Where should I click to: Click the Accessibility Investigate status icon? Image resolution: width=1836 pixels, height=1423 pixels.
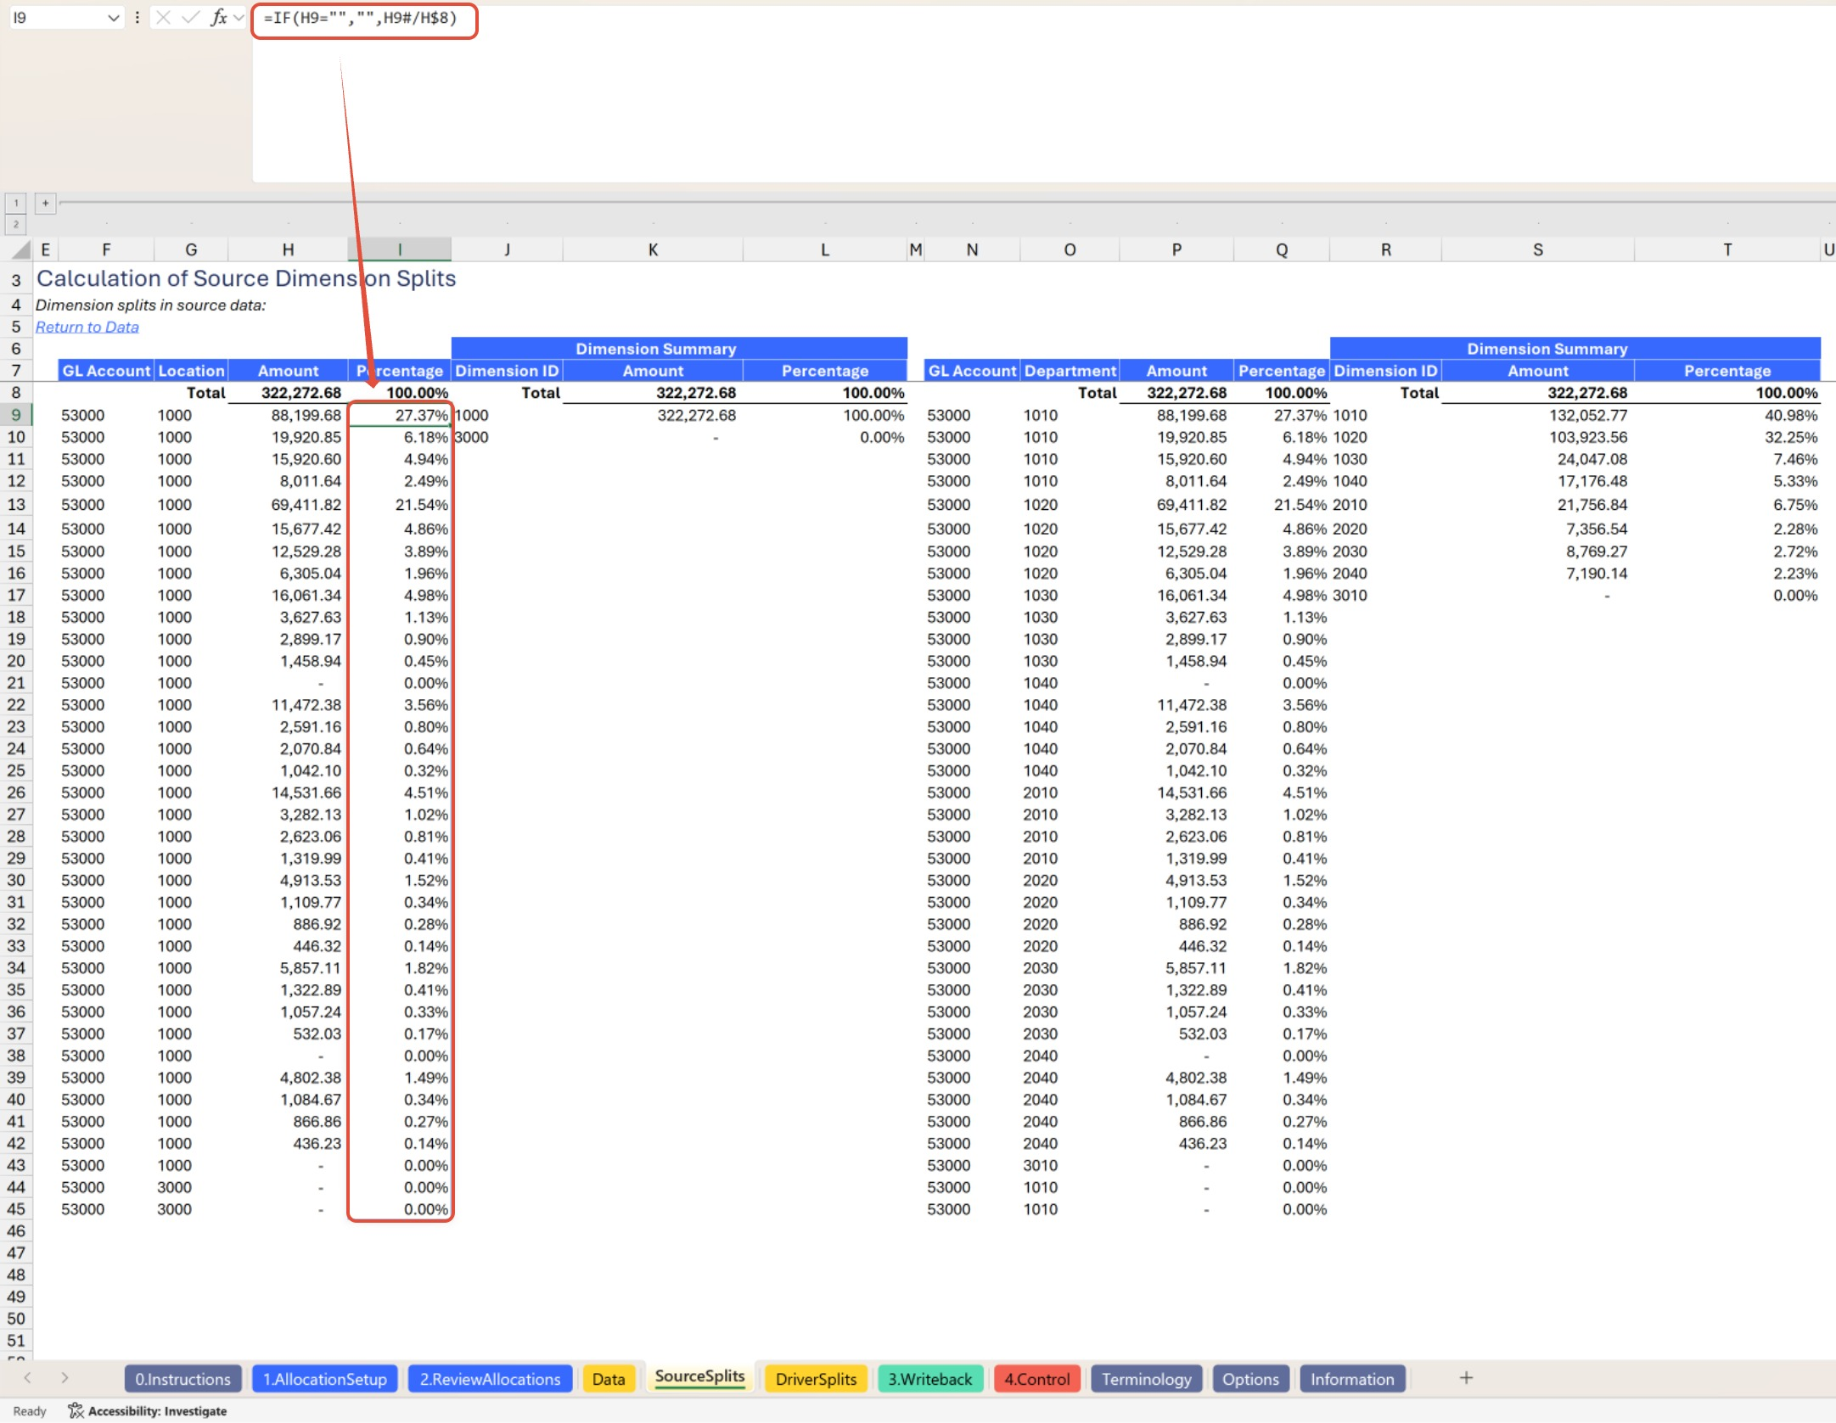[76, 1410]
